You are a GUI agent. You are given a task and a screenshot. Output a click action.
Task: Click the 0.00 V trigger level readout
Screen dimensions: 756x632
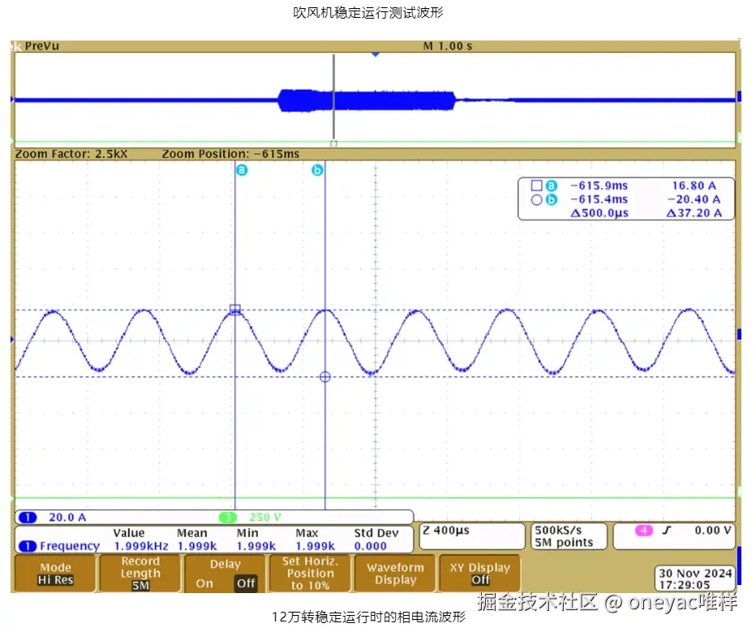pos(713,531)
